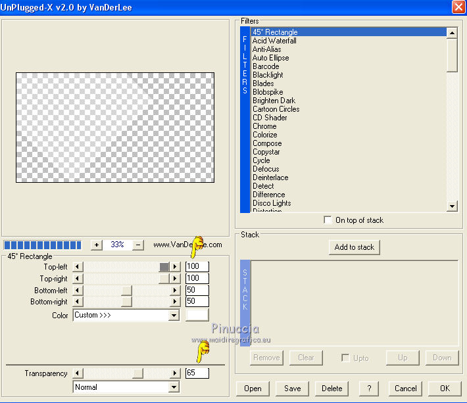Viewport: 467px width, 403px height.
Task: Enable On top of stack checkbox
Action: click(328, 220)
